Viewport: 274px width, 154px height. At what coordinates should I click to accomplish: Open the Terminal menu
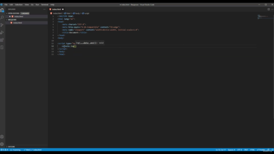[45, 5]
